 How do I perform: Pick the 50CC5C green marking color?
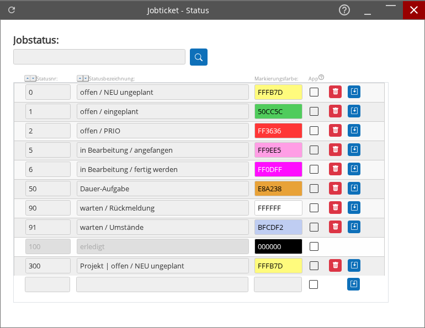[x=278, y=111]
